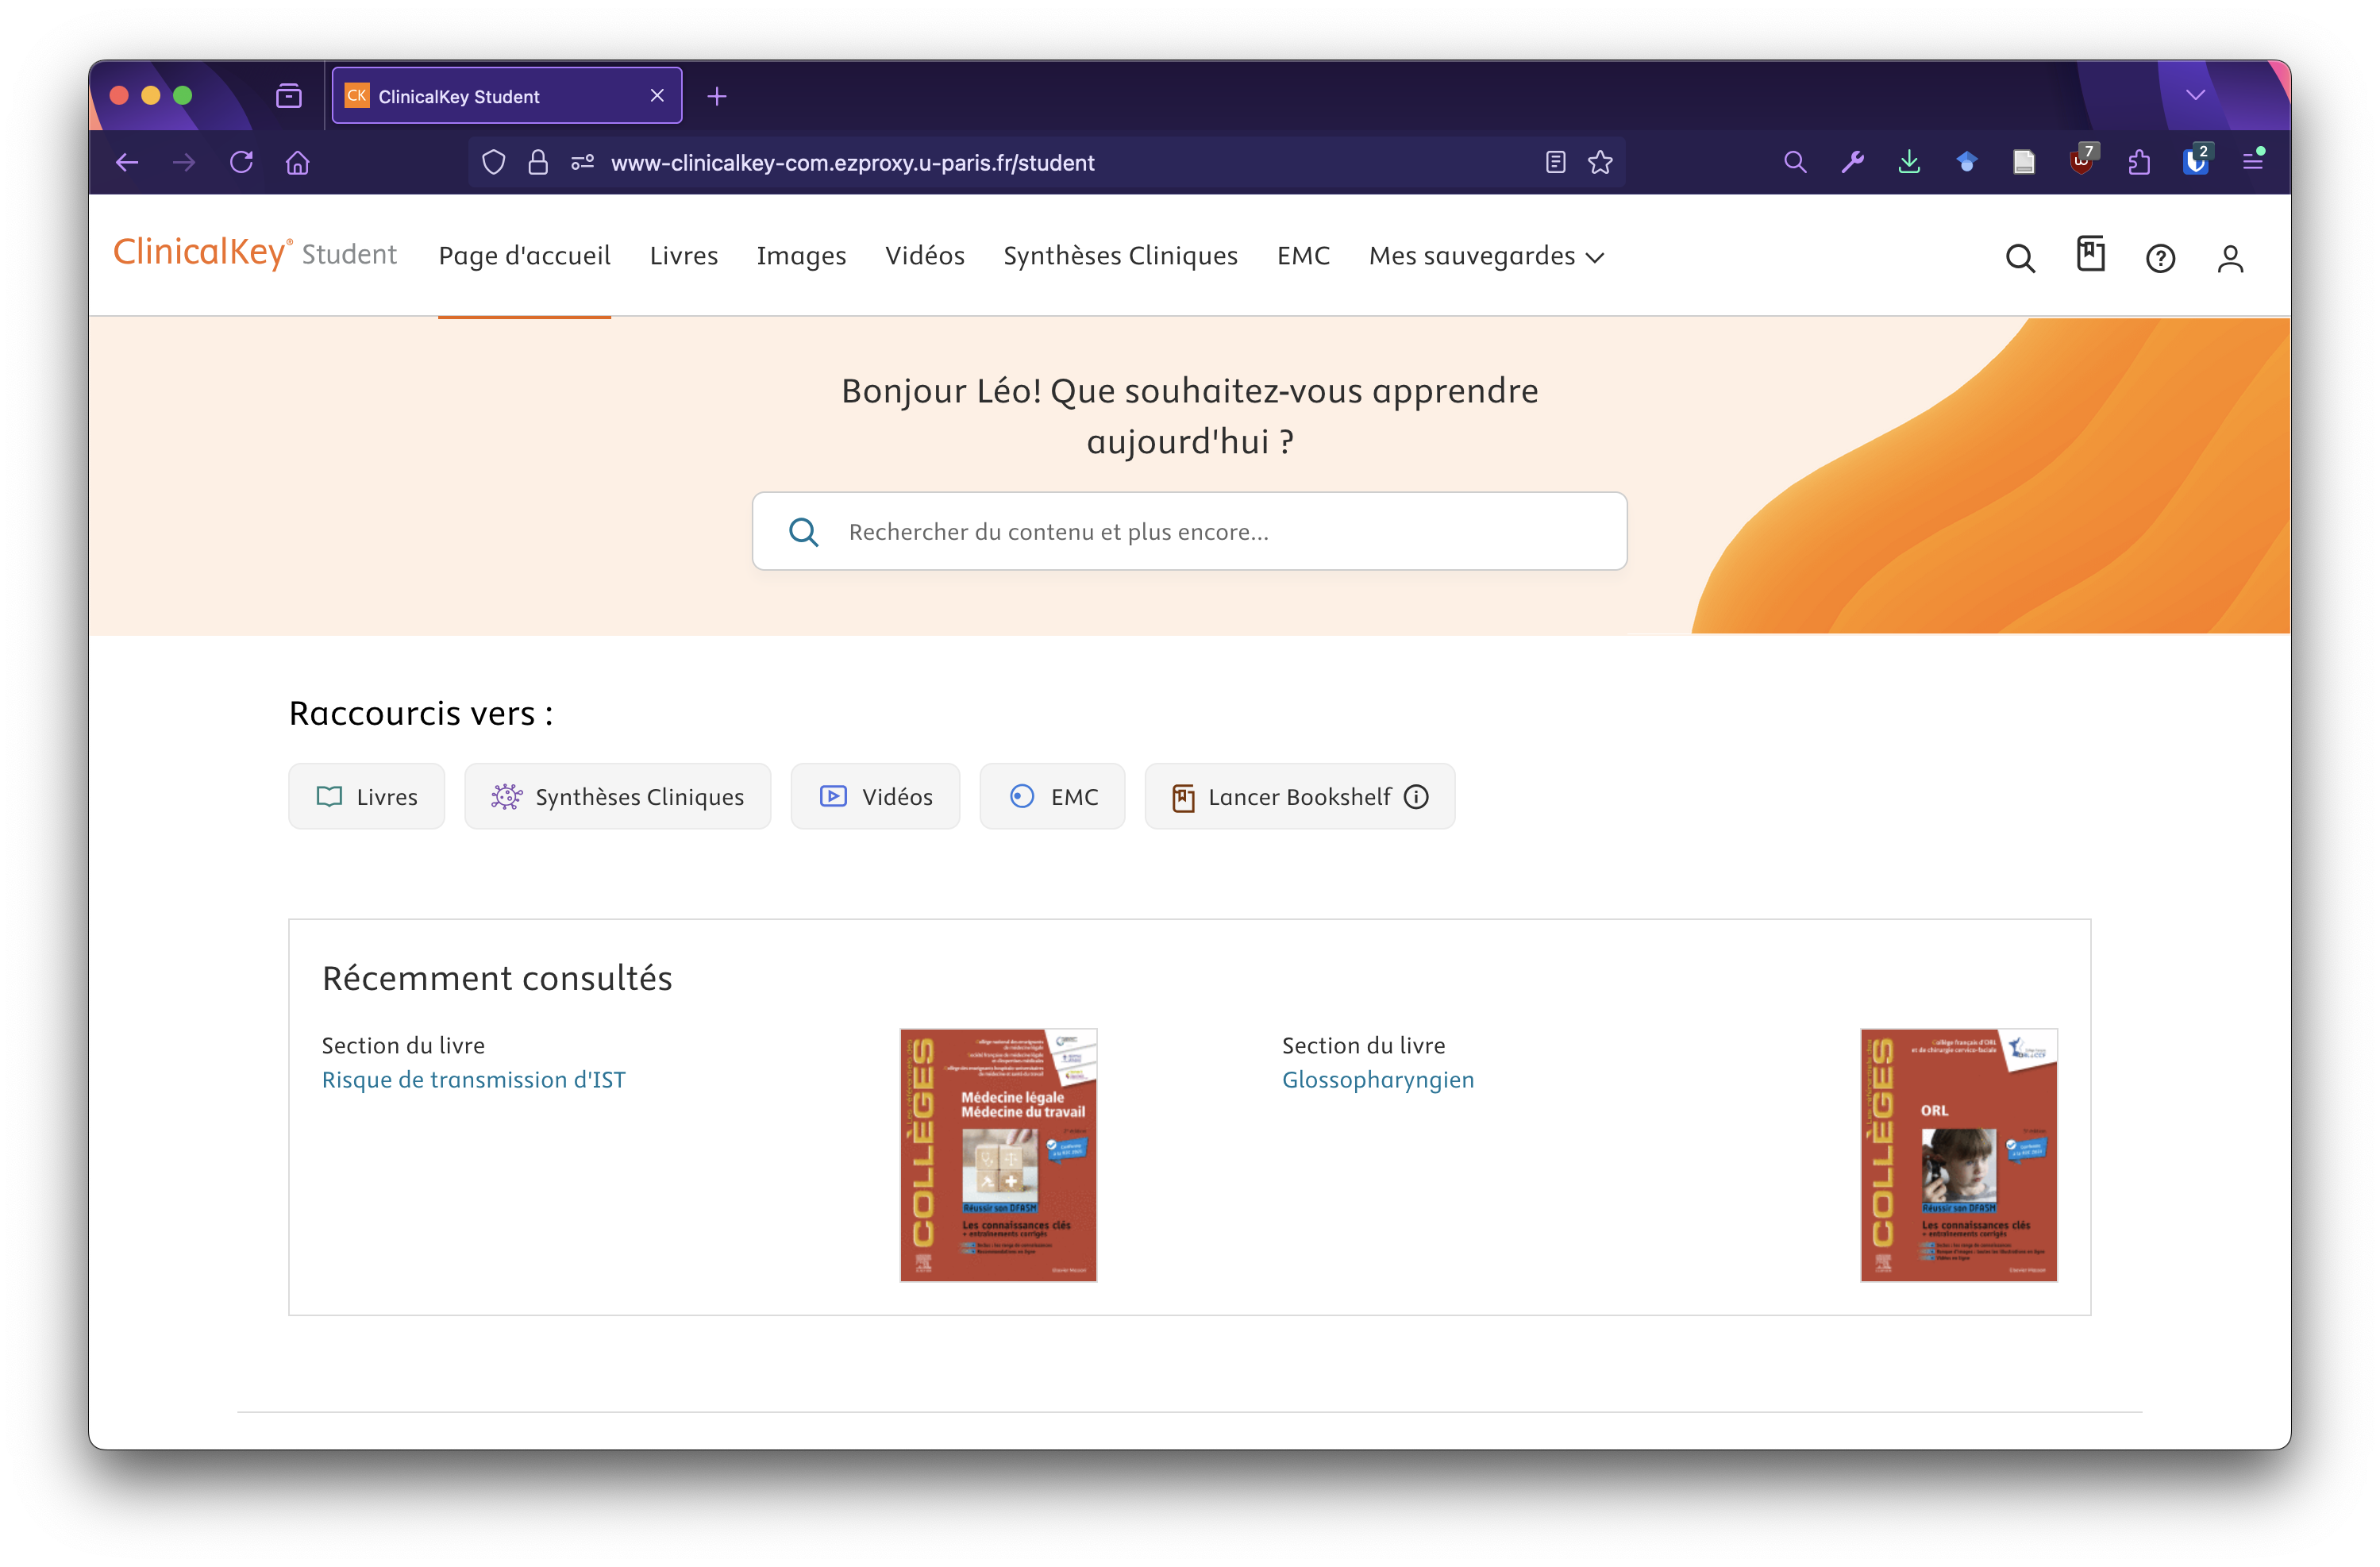Open Bitwarden shield icon with badge 2
Screen dimensions: 2380x1567
click(x=2197, y=160)
